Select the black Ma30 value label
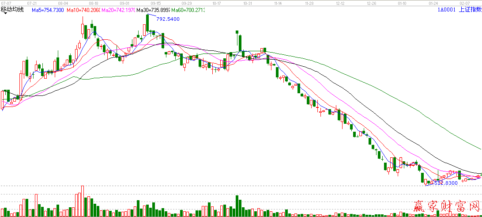 153,10
